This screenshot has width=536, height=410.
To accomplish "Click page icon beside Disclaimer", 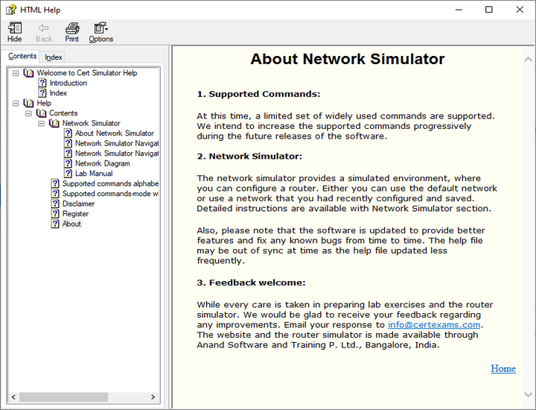I will point(55,204).
